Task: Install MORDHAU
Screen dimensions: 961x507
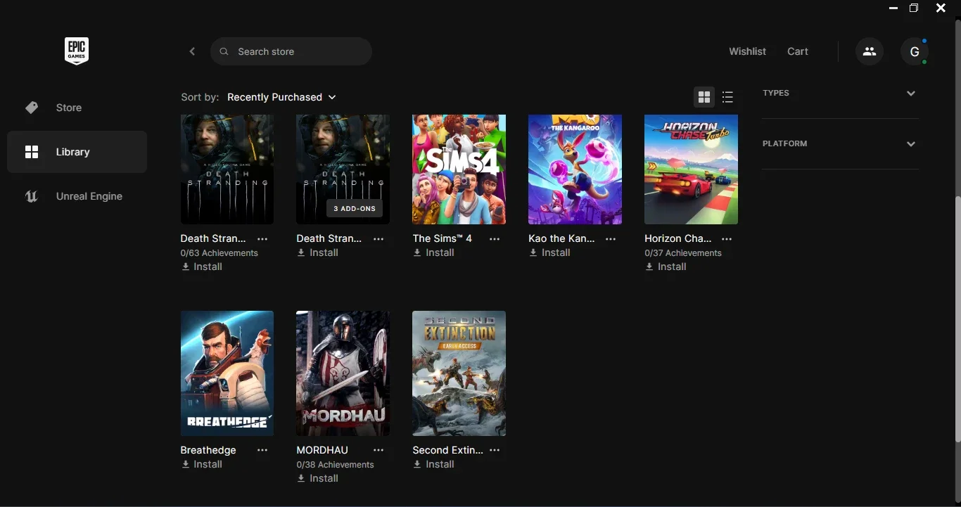Action: pos(318,478)
